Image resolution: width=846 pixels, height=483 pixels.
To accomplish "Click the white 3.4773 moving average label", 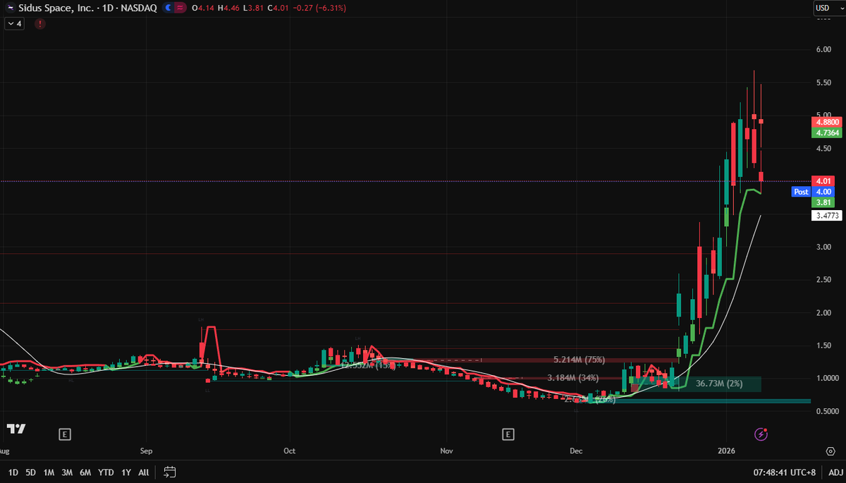I will point(827,216).
